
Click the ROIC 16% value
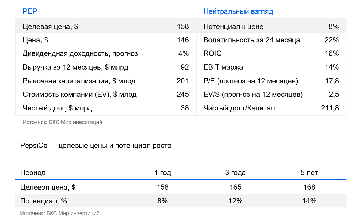[332, 53]
